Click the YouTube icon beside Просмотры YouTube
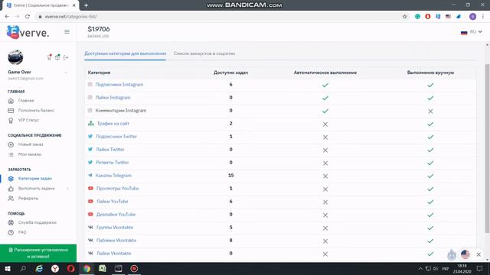This screenshot has height=275, width=490. (90, 189)
